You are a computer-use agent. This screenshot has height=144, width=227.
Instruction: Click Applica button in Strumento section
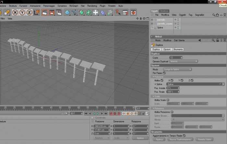[x=159, y=139]
